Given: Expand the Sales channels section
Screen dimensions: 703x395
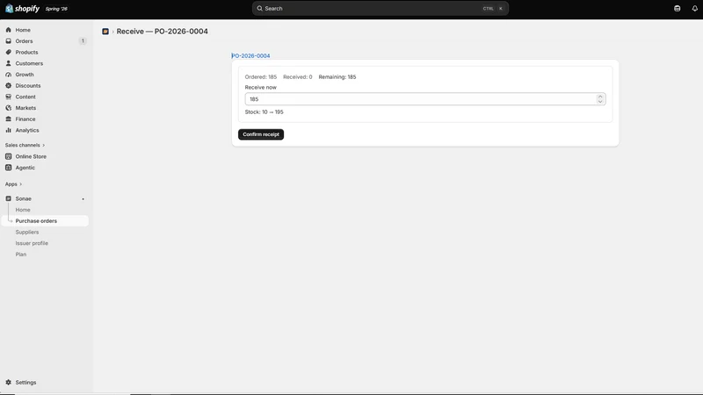Looking at the screenshot, I should click(x=25, y=145).
